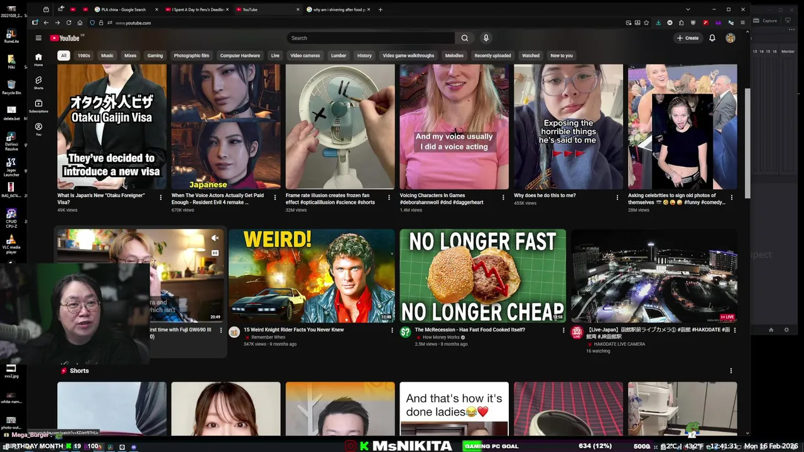Open the Jagex Launcher desktop icon

coord(11,166)
